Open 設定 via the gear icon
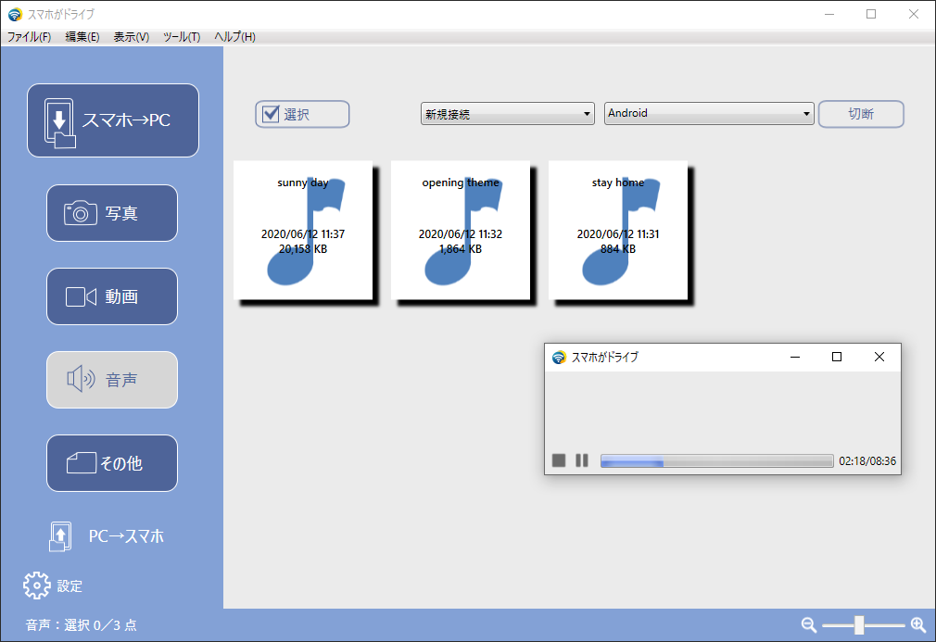 (36, 585)
